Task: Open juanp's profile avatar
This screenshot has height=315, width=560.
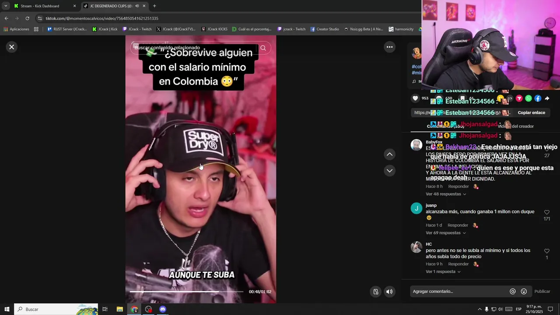Action: (x=416, y=208)
